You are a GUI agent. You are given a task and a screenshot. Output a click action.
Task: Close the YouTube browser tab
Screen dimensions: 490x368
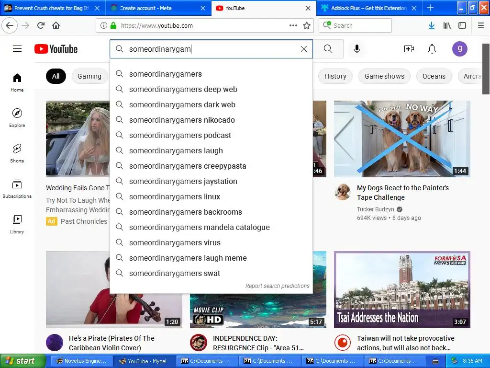pos(308,8)
